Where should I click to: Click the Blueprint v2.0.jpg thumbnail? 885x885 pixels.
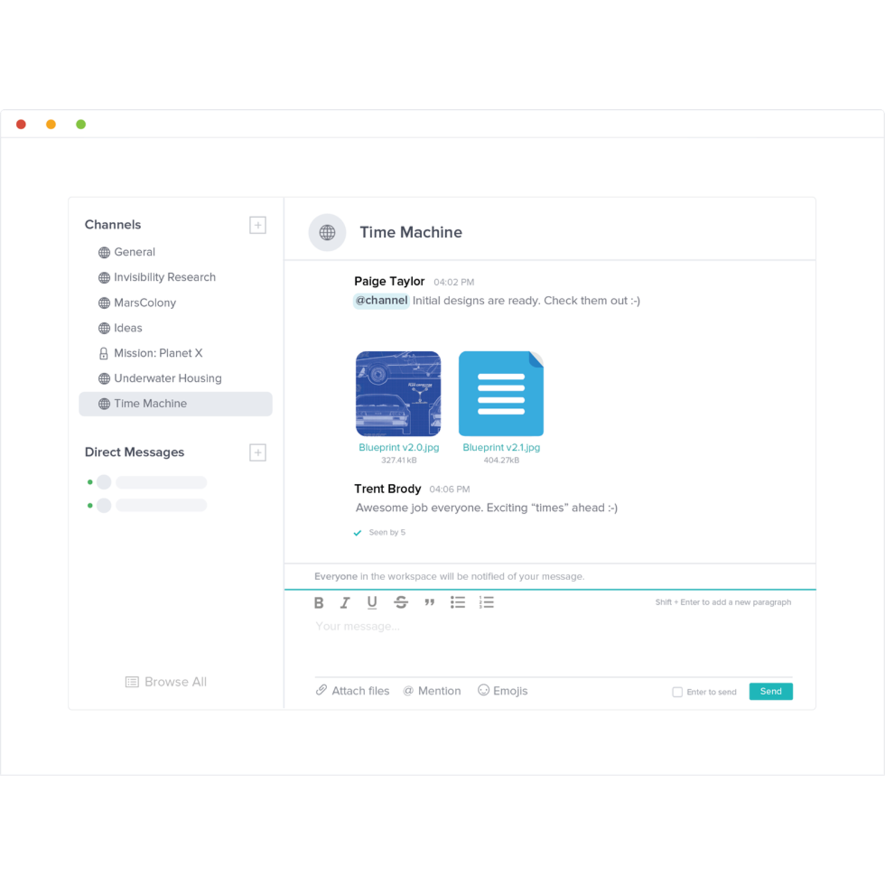(398, 393)
